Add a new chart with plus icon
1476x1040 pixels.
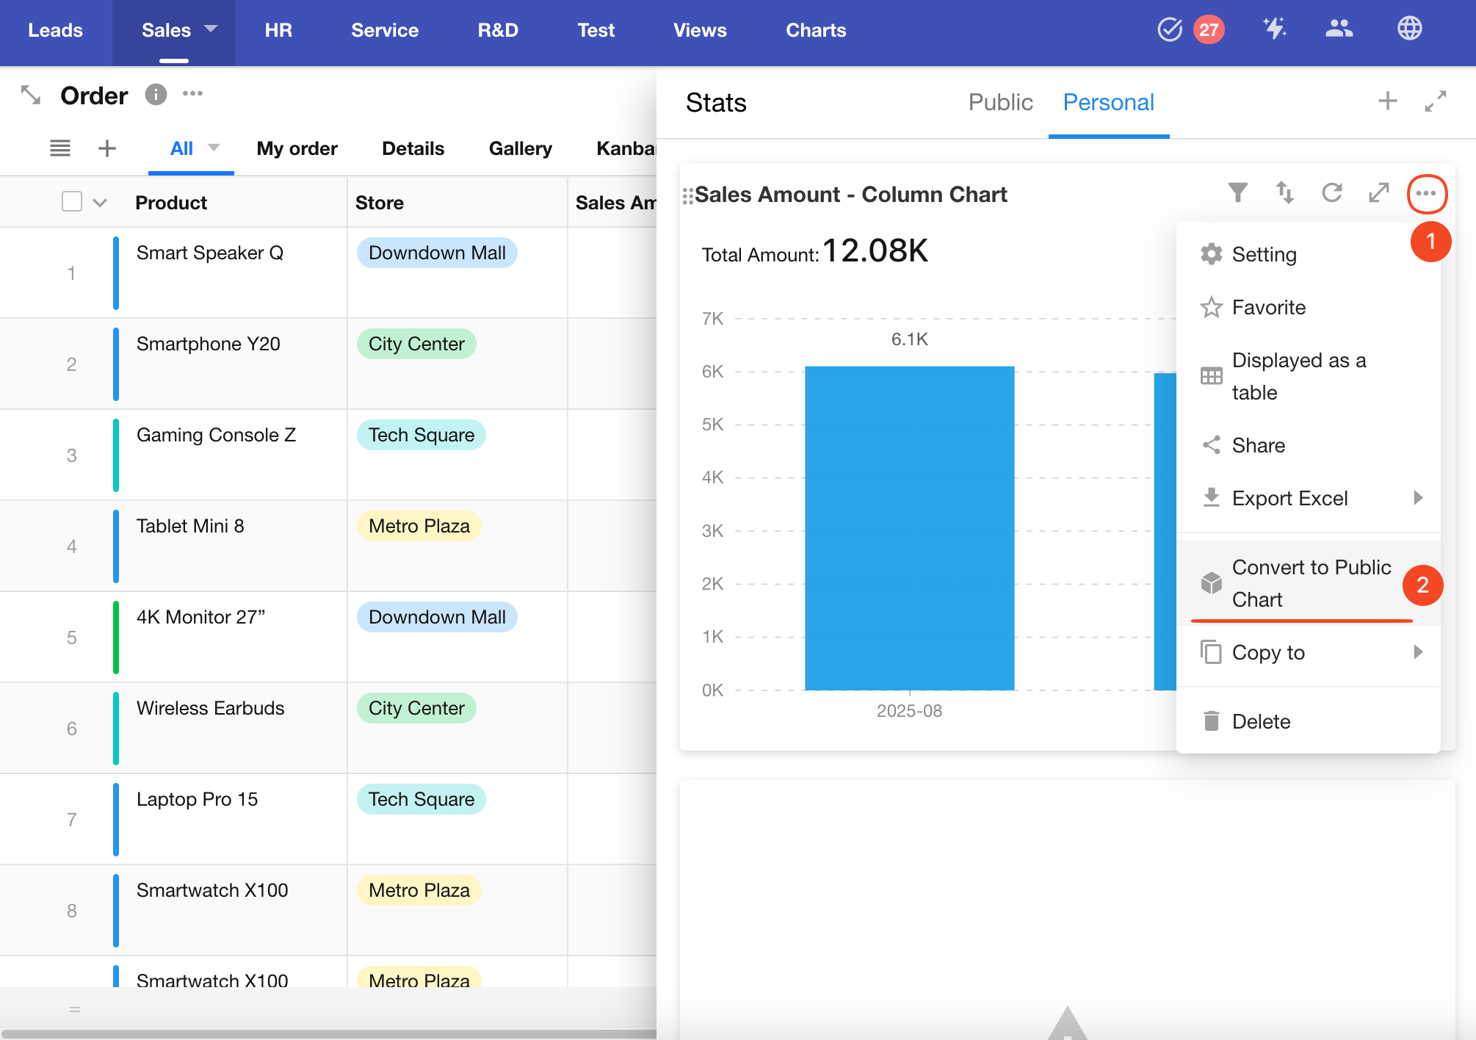pyautogui.click(x=1387, y=101)
